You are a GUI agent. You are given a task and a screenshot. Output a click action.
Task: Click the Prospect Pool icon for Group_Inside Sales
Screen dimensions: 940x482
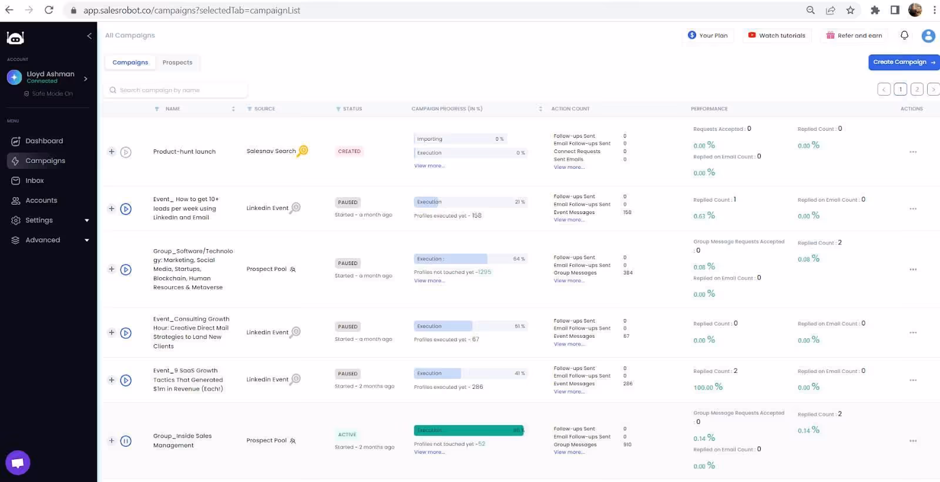pos(293,441)
